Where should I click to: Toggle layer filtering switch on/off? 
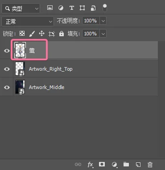105,8
